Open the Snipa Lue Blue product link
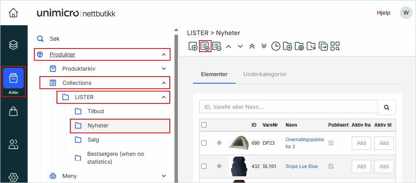Viewport: 416px width, 183px height. (302, 166)
